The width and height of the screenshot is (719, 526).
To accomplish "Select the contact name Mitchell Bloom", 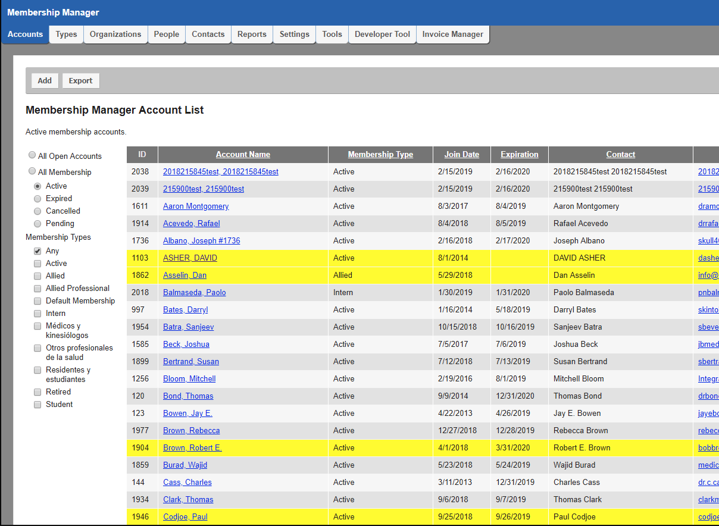I will pyautogui.click(x=579, y=379).
